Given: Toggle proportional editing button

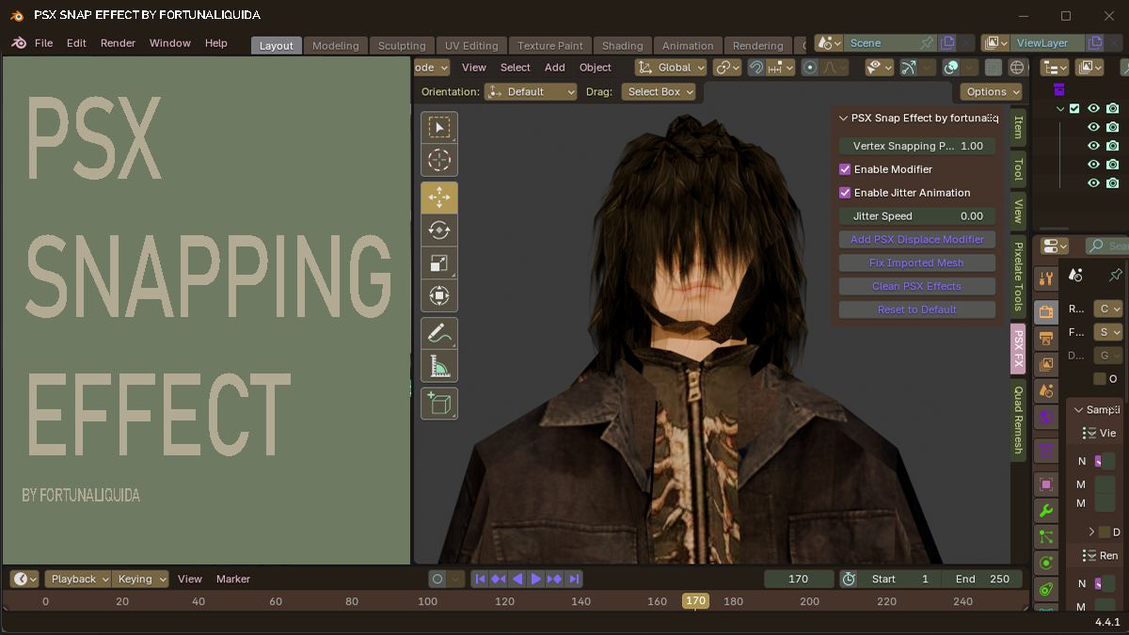Looking at the screenshot, I should pos(809,68).
